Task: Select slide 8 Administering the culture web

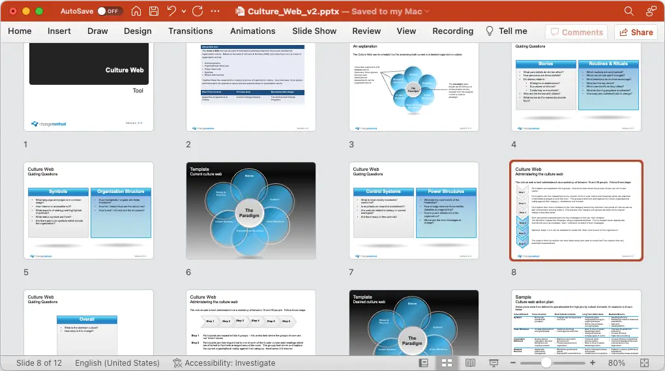Action: coord(576,211)
